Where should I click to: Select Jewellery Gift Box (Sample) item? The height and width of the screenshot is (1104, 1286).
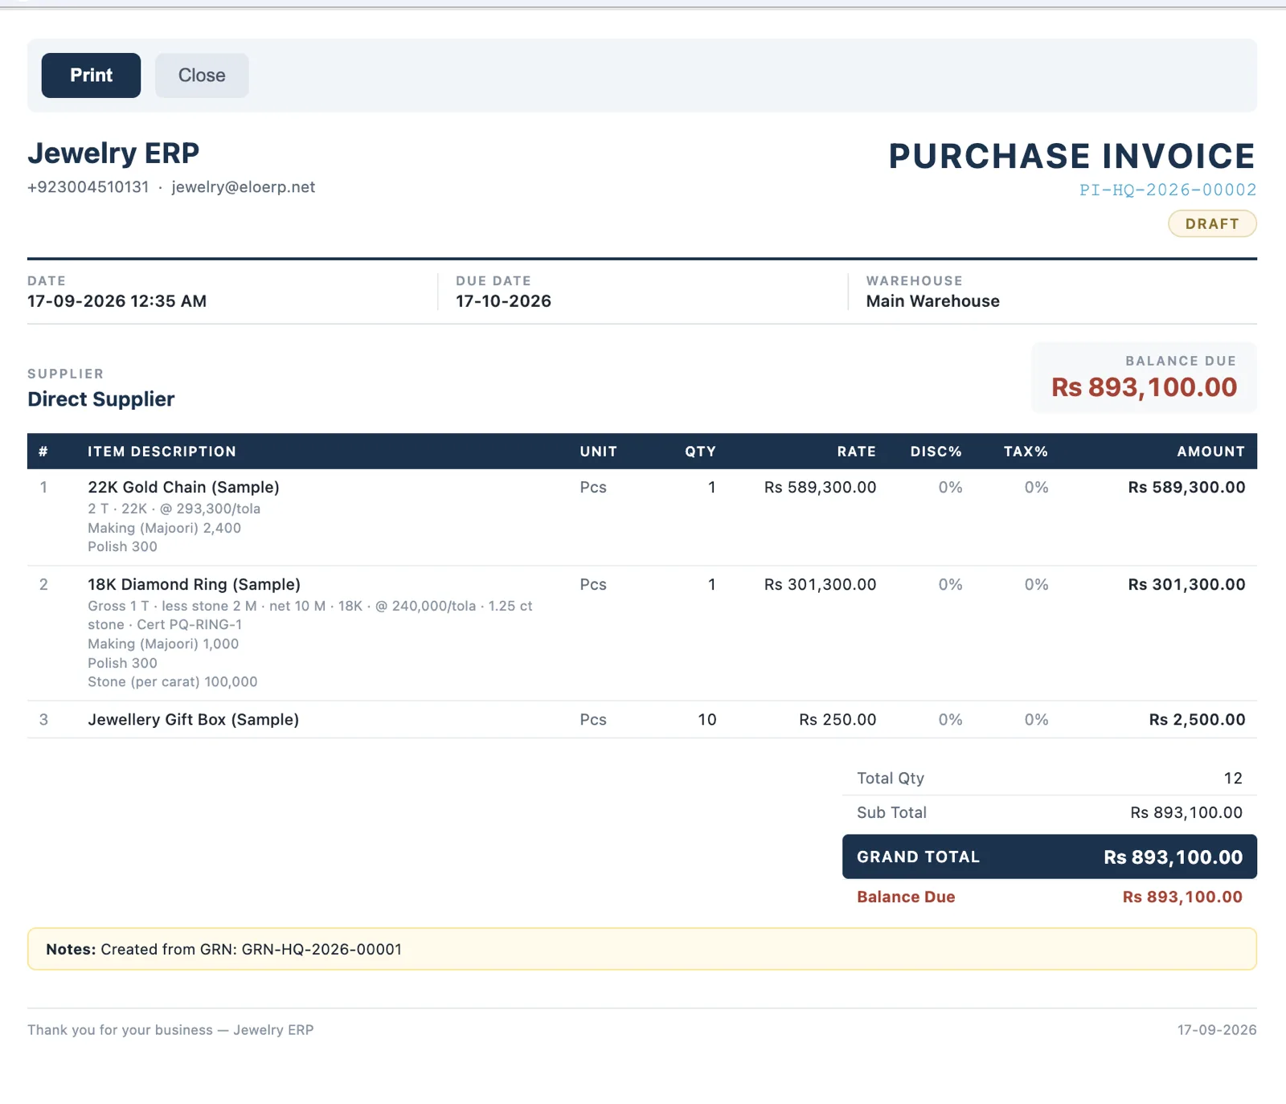coord(193,719)
